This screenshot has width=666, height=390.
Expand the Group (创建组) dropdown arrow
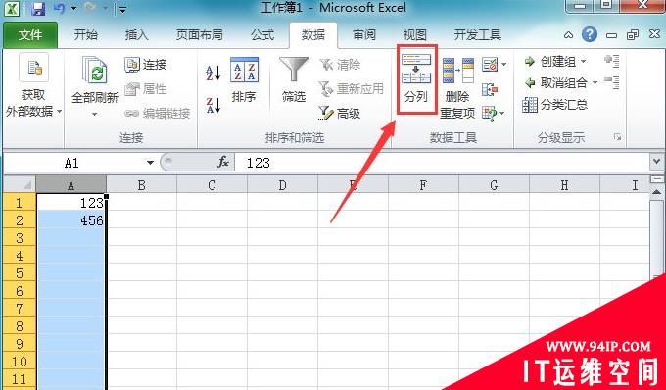(583, 62)
